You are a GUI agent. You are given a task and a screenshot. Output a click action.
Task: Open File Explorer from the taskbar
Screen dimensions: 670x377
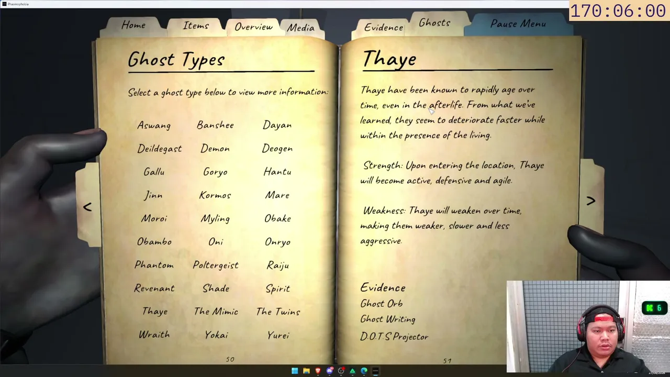tap(306, 371)
